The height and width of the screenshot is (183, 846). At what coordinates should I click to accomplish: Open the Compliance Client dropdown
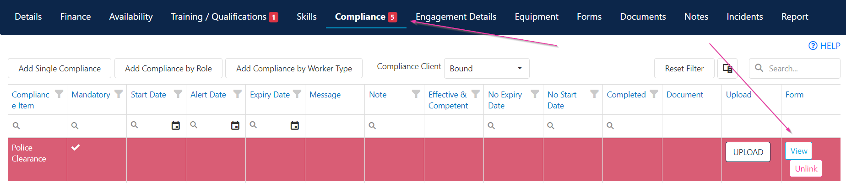coord(487,68)
